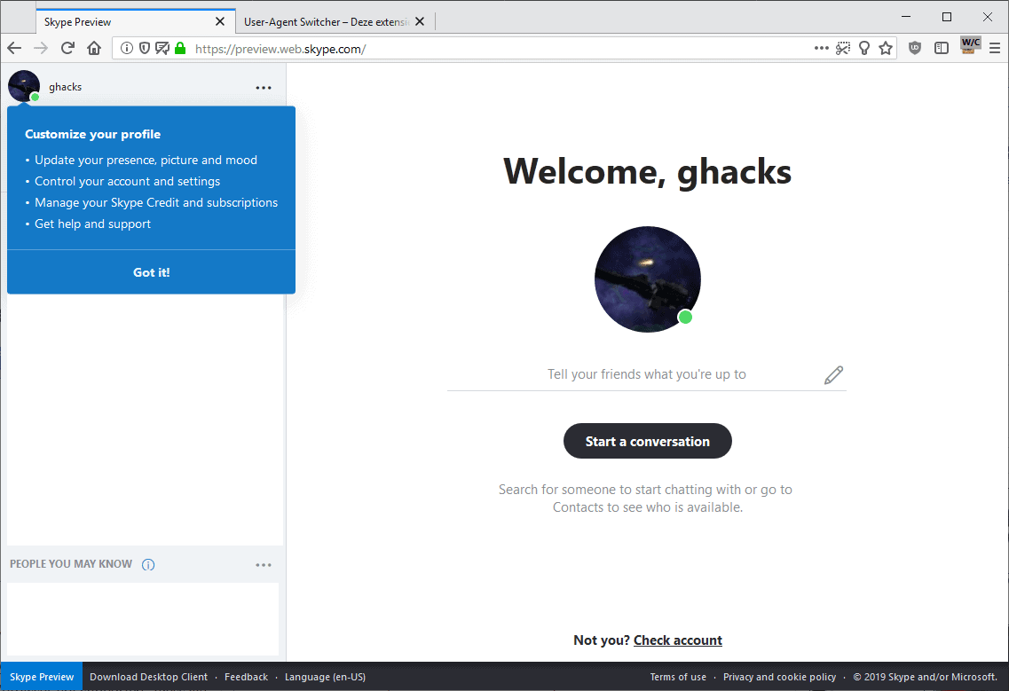
Task: Click the Feedback link in footer
Action: [x=247, y=677]
